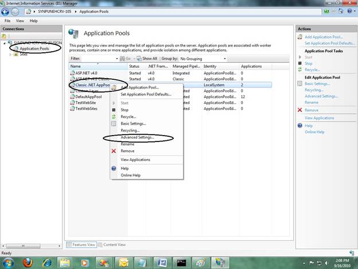
Task: Choose View Applications in the context menu
Action: point(135,160)
